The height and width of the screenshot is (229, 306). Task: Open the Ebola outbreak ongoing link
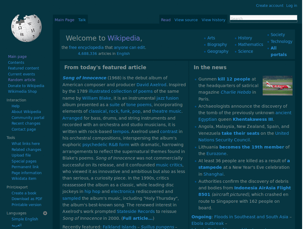point(208,224)
